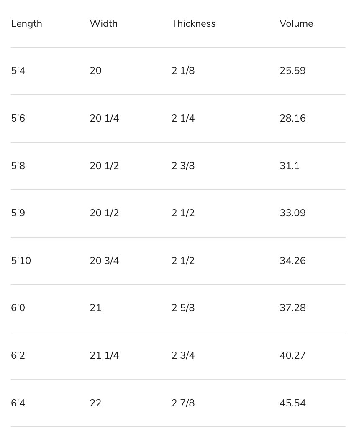Select the 5'4 length cell

coord(18,71)
